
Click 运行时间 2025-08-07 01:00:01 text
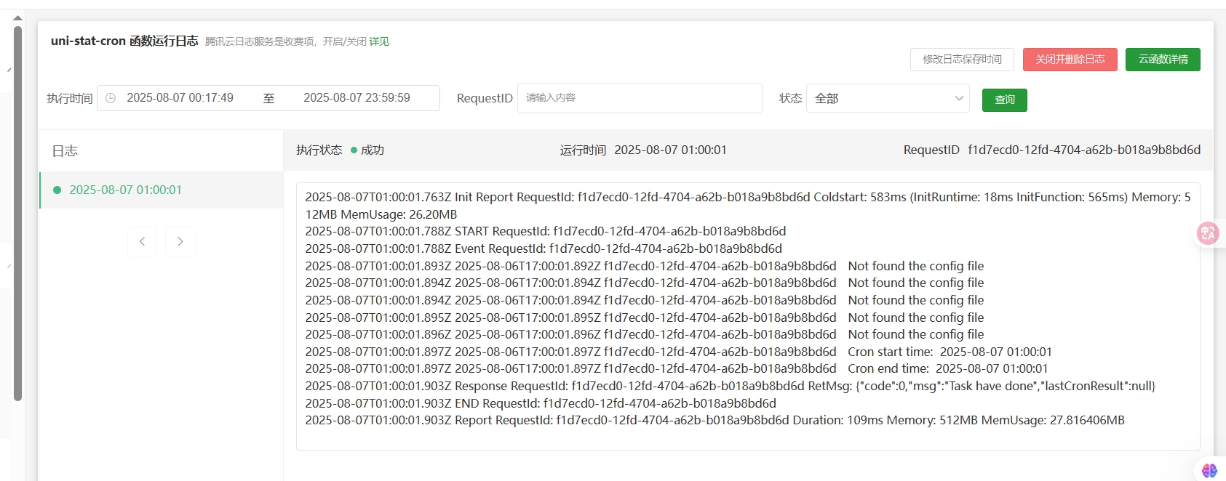click(643, 150)
